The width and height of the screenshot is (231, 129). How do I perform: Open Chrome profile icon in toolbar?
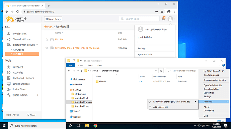[169, 12]
